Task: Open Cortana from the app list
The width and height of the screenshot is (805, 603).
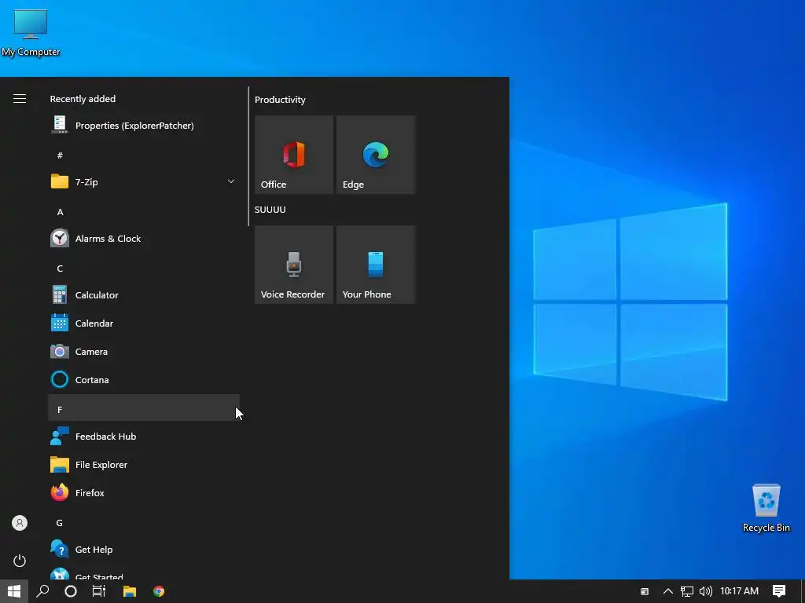Action: pos(144,379)
